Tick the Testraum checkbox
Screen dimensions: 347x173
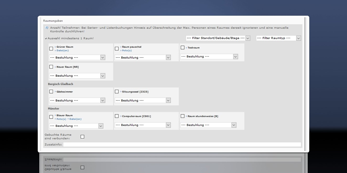pos(182,48)
